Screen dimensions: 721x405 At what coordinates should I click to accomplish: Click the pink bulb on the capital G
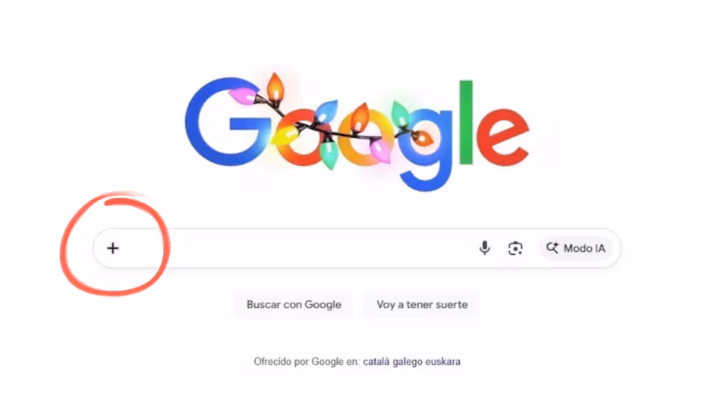tap(243, 96)
